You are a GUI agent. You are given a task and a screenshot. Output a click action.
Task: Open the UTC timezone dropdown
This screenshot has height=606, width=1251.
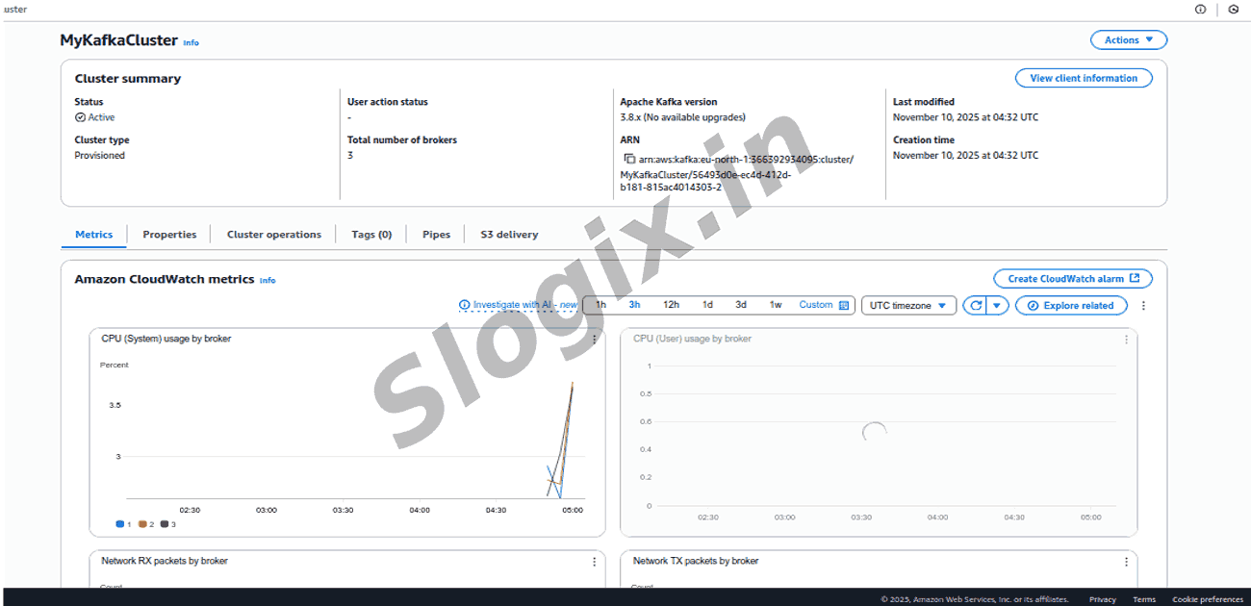(907, 306)
